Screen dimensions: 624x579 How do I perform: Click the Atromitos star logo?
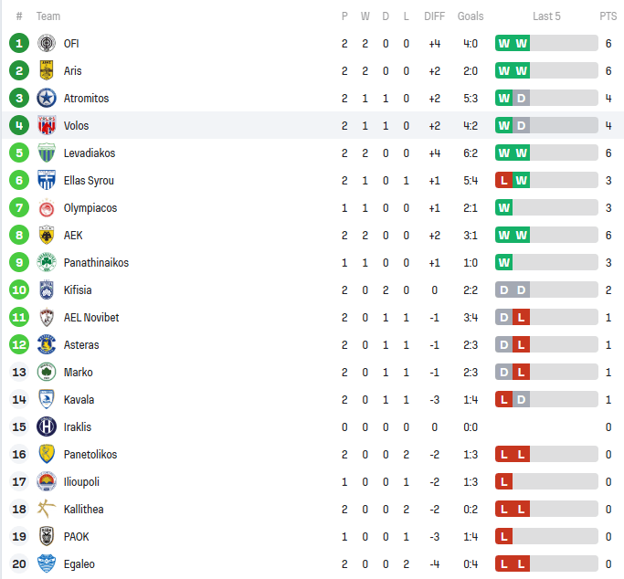pos(47,98)
